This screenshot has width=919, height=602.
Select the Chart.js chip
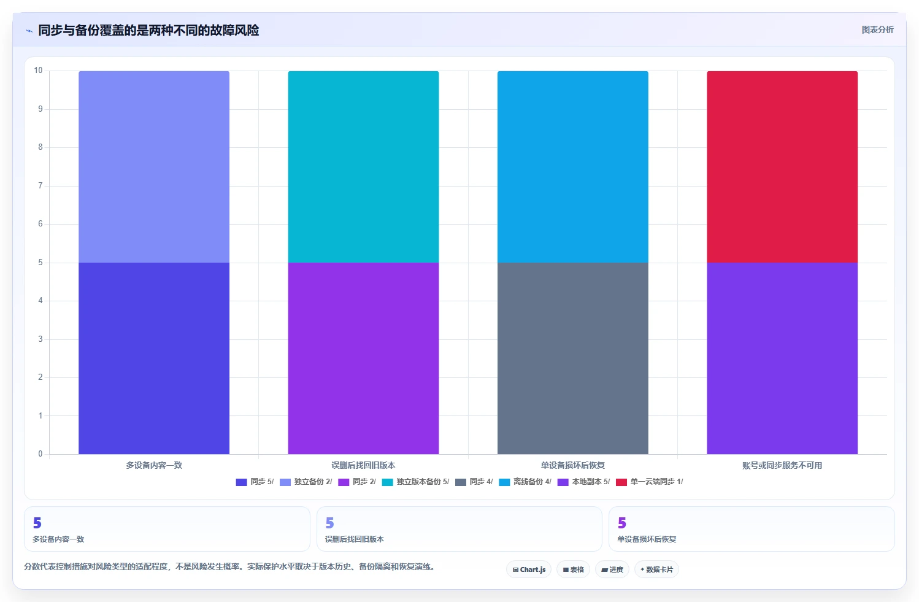pyautogui.click(x=529, y=569)
